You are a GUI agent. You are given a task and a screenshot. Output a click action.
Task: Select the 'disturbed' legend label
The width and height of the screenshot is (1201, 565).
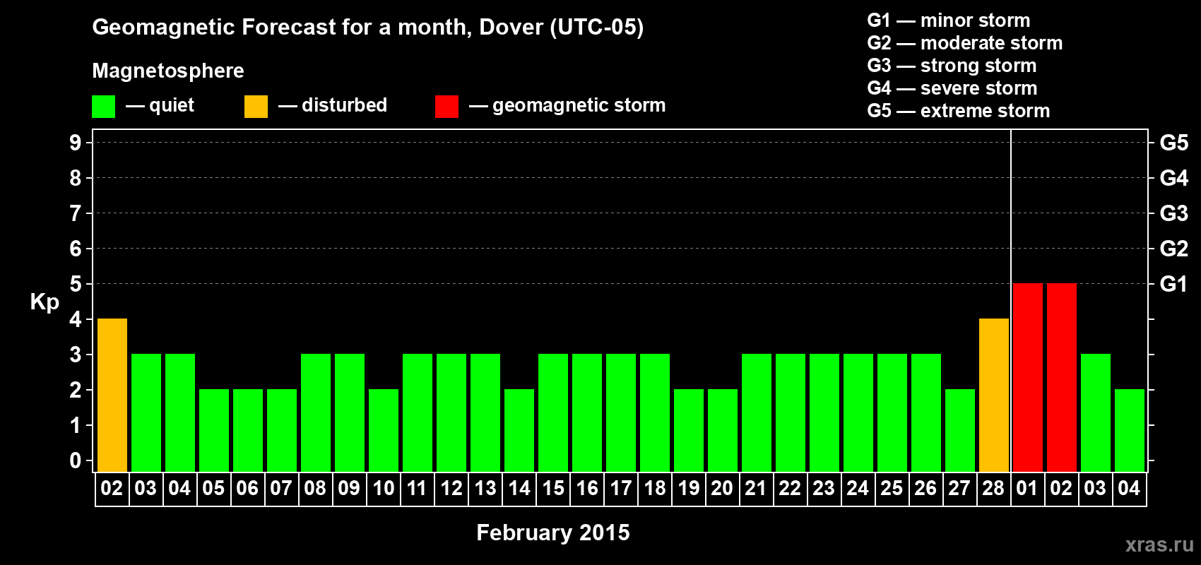coord(344,105)
